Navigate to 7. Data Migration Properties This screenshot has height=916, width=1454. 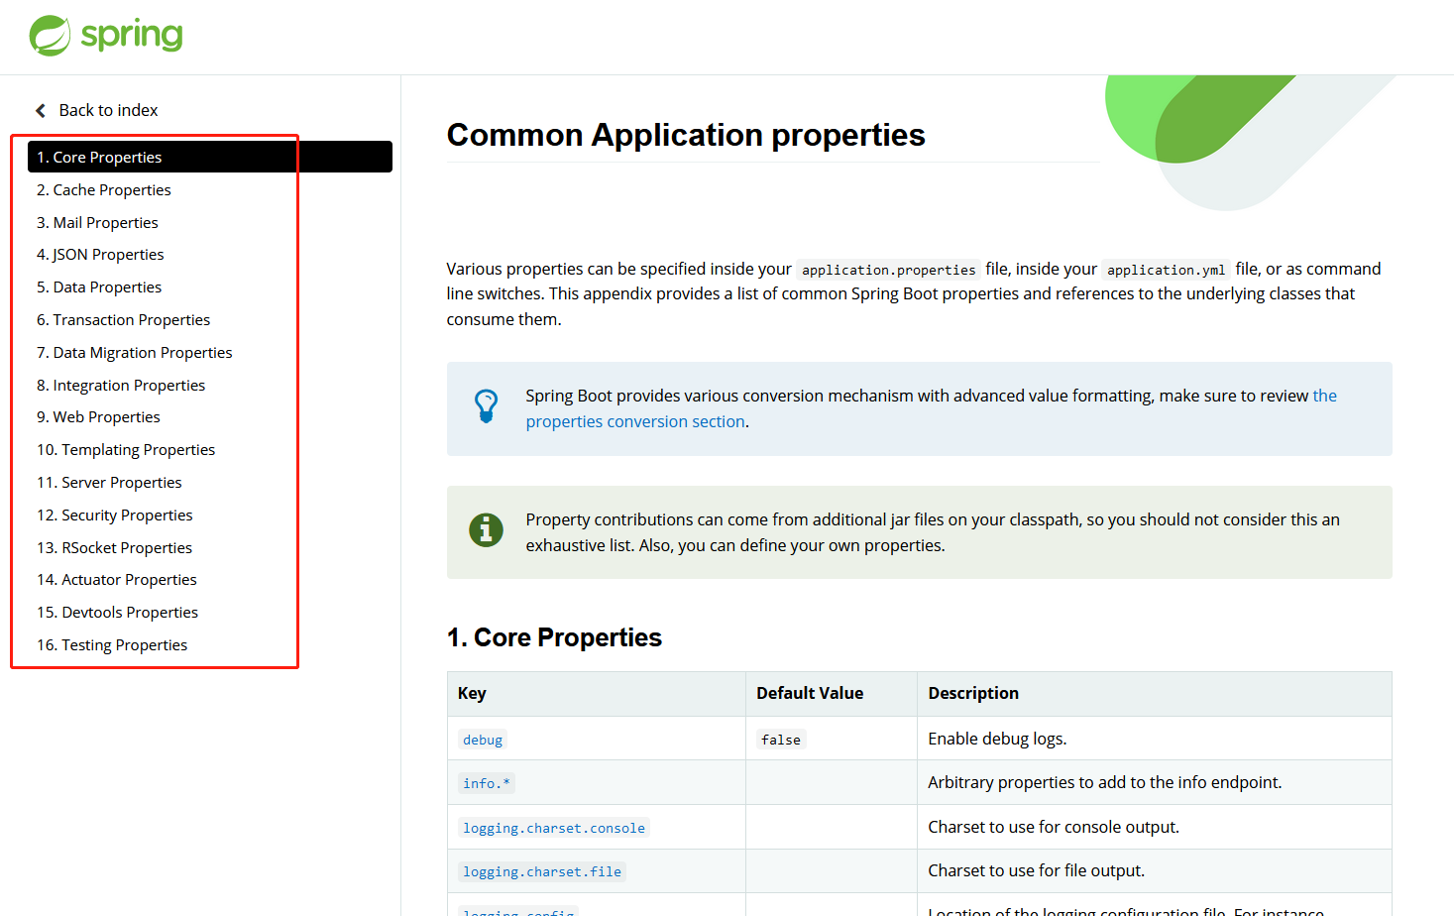click(x=135, y=352)
